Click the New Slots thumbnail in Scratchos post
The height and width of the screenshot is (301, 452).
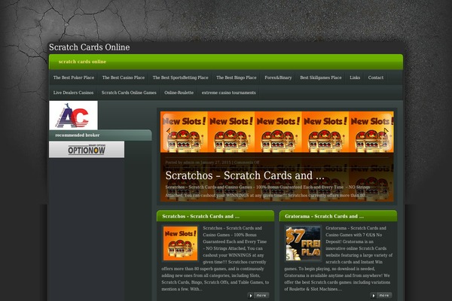pyautogui.click(x=181, y=244)
